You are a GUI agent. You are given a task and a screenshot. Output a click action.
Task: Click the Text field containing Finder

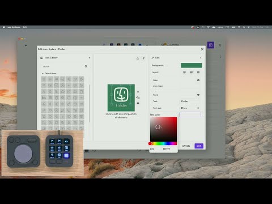click(190, 101)
